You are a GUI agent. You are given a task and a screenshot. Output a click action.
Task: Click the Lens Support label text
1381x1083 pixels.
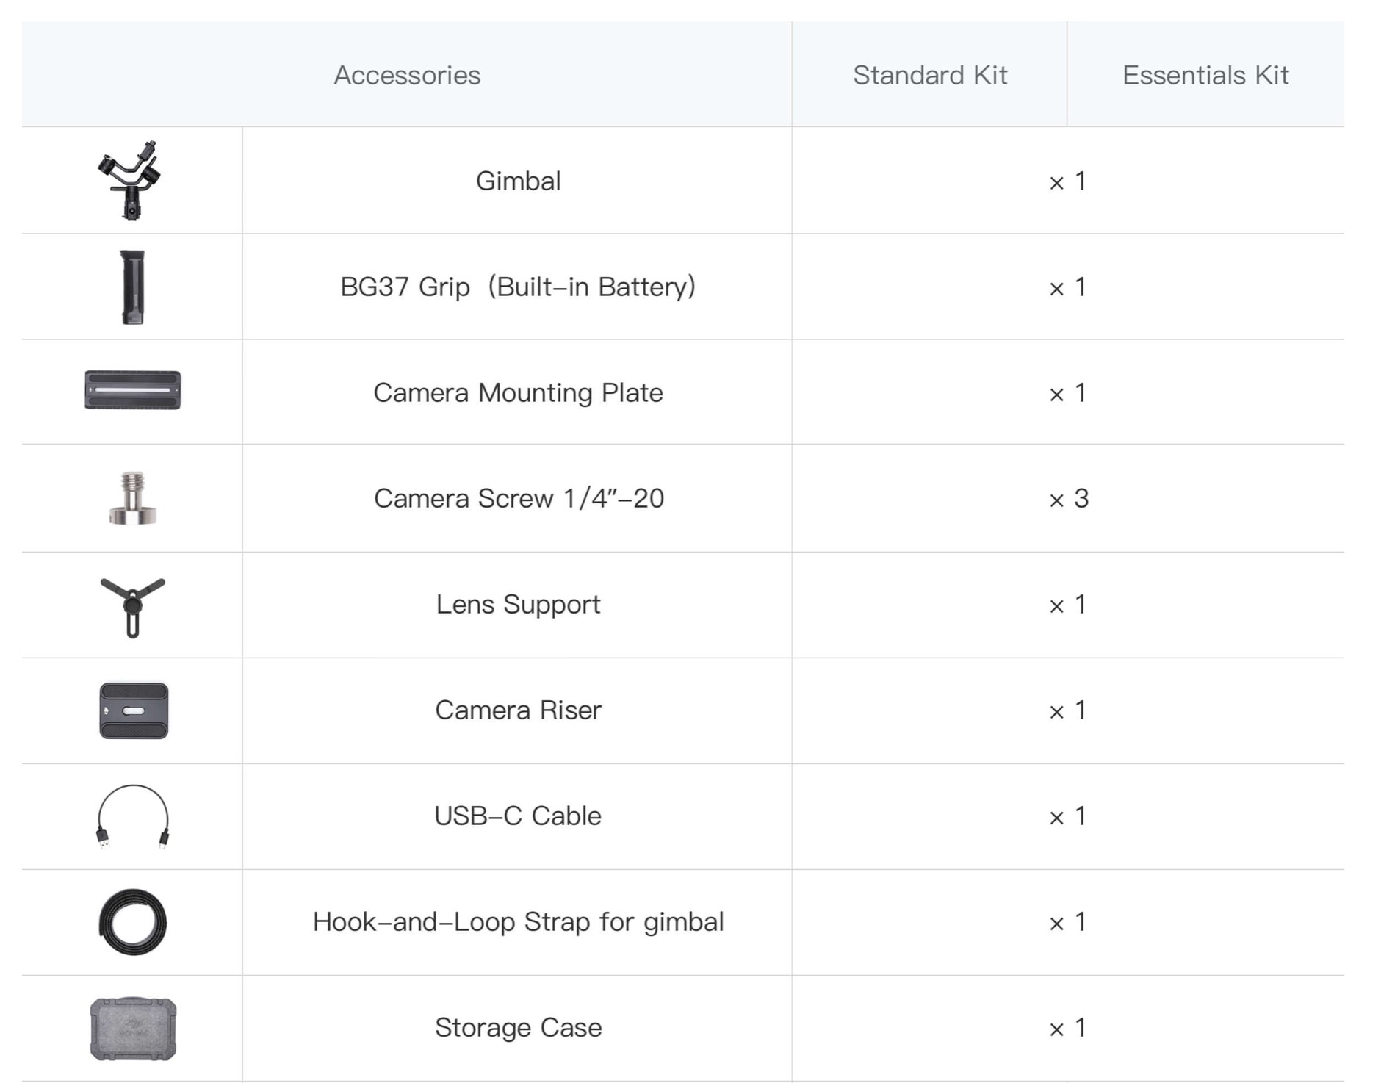(x=518, y=604)
